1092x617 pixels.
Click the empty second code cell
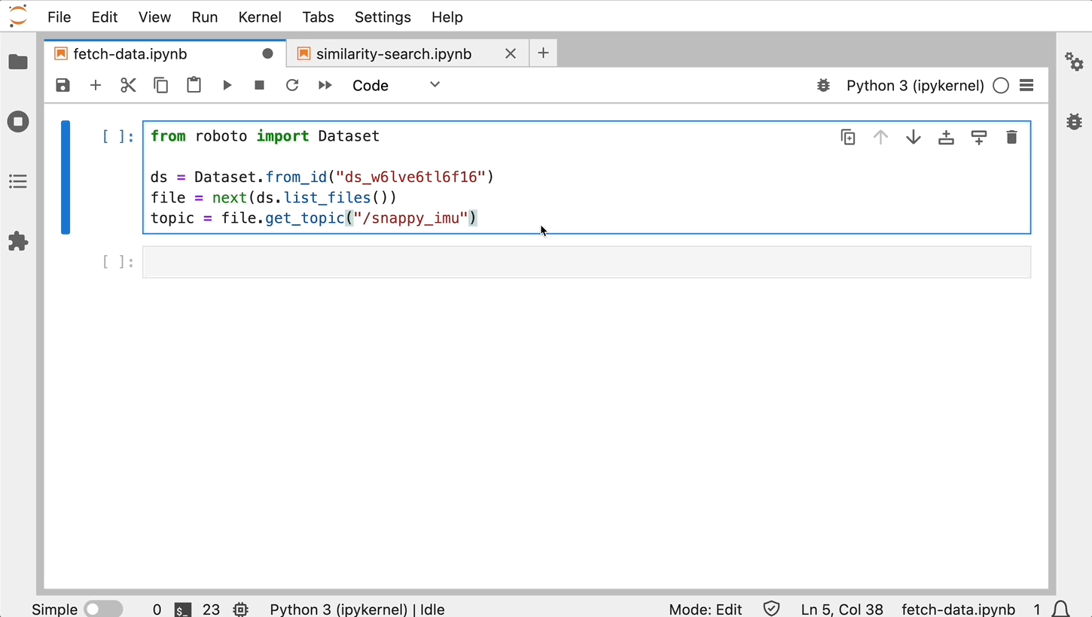pos(586,262)
